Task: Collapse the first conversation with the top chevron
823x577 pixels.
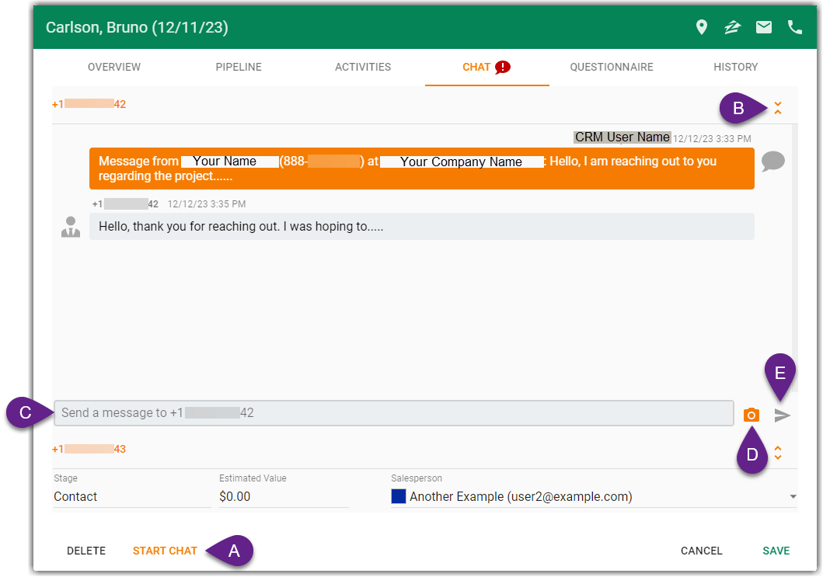Action: click(x=778, y=108)
